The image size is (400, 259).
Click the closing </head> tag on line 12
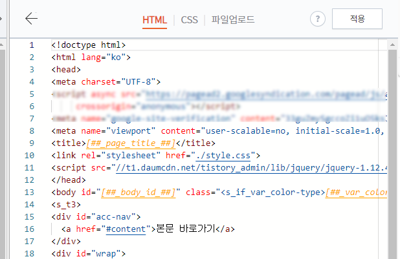point(69,180)
